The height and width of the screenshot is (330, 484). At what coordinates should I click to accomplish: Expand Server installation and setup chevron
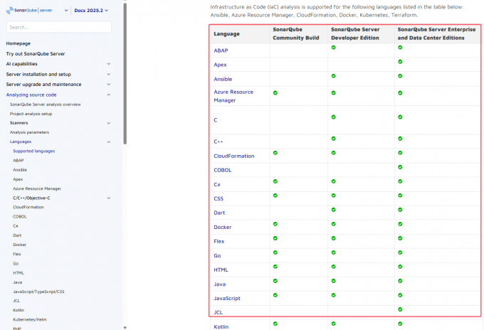(109, 75)
